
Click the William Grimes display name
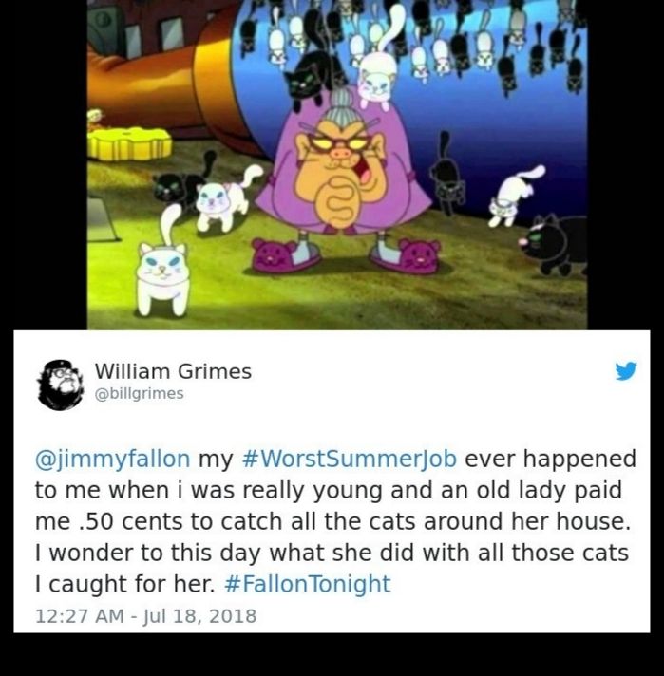(173, 371)
